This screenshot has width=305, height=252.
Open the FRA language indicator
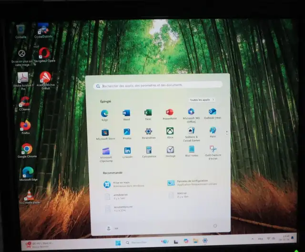pos(260,239)
